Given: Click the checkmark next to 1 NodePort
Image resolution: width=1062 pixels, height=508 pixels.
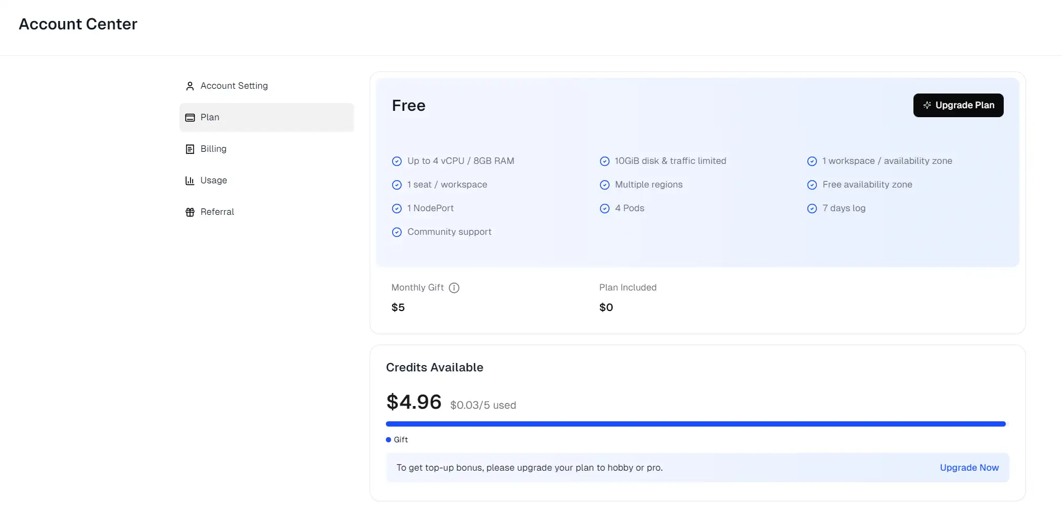Looking at the screenshot, I should tap(397, 209).
